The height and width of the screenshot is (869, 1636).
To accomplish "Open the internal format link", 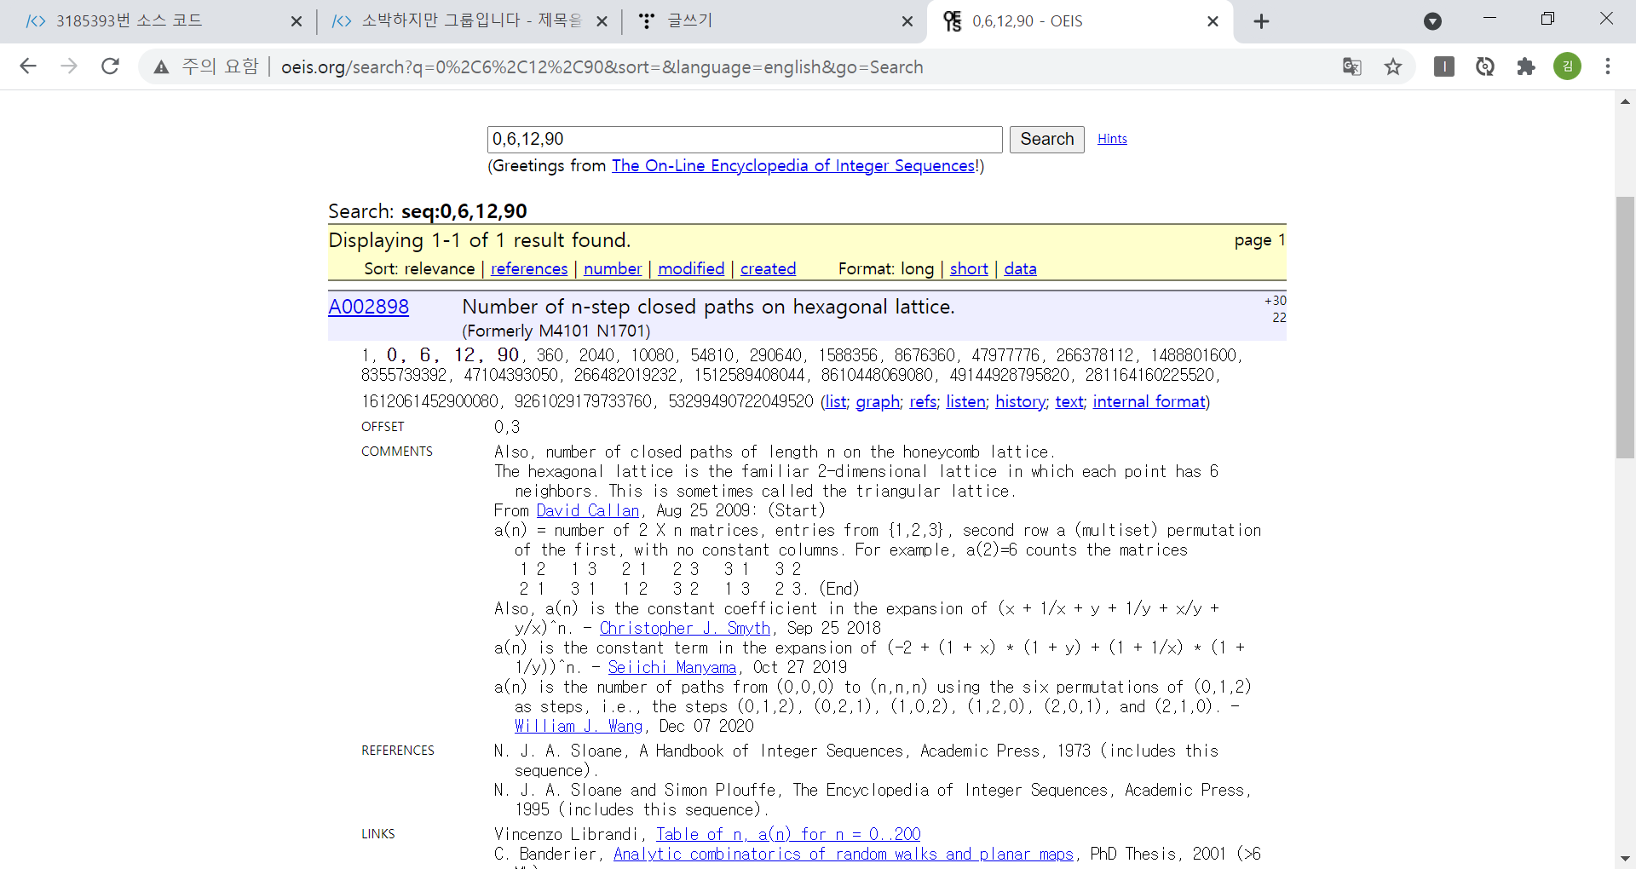I will click(1149, 401).
